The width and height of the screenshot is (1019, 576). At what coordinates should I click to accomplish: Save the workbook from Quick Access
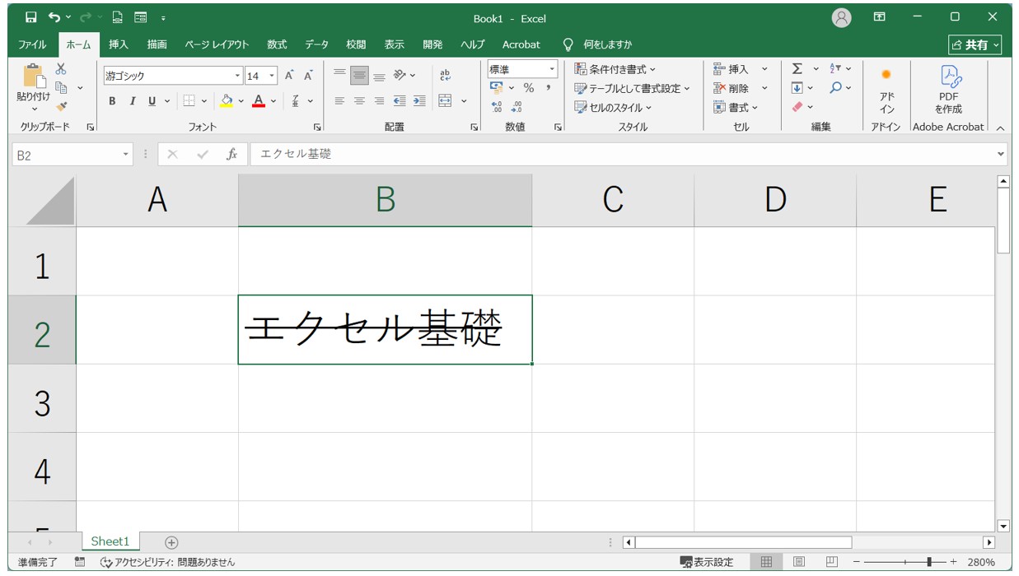click(30, 17)
